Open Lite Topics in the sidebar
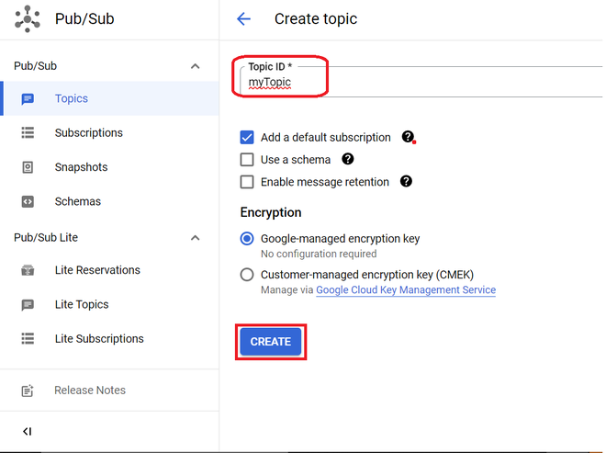This screenshot has width=606, height=453. 82,304
